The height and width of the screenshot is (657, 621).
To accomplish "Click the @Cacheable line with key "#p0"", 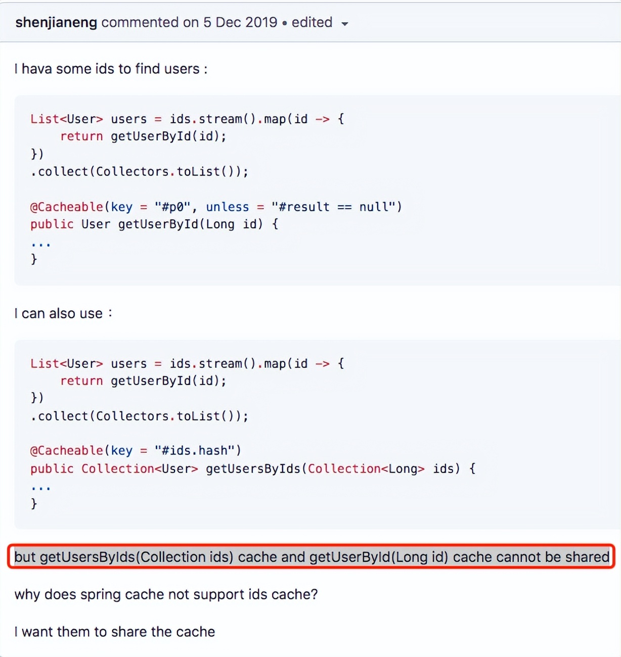I will pyautogui.click(x=215, y=207).
